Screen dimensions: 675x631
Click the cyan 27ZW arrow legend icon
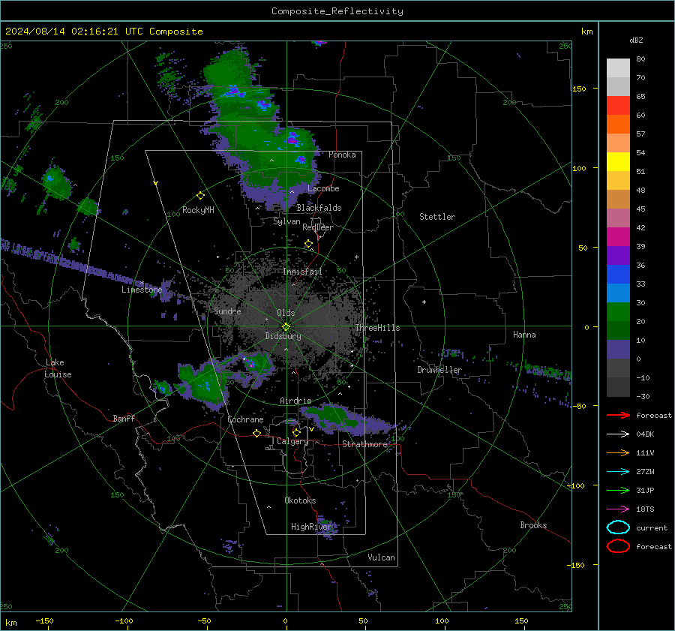click(618, 472)
